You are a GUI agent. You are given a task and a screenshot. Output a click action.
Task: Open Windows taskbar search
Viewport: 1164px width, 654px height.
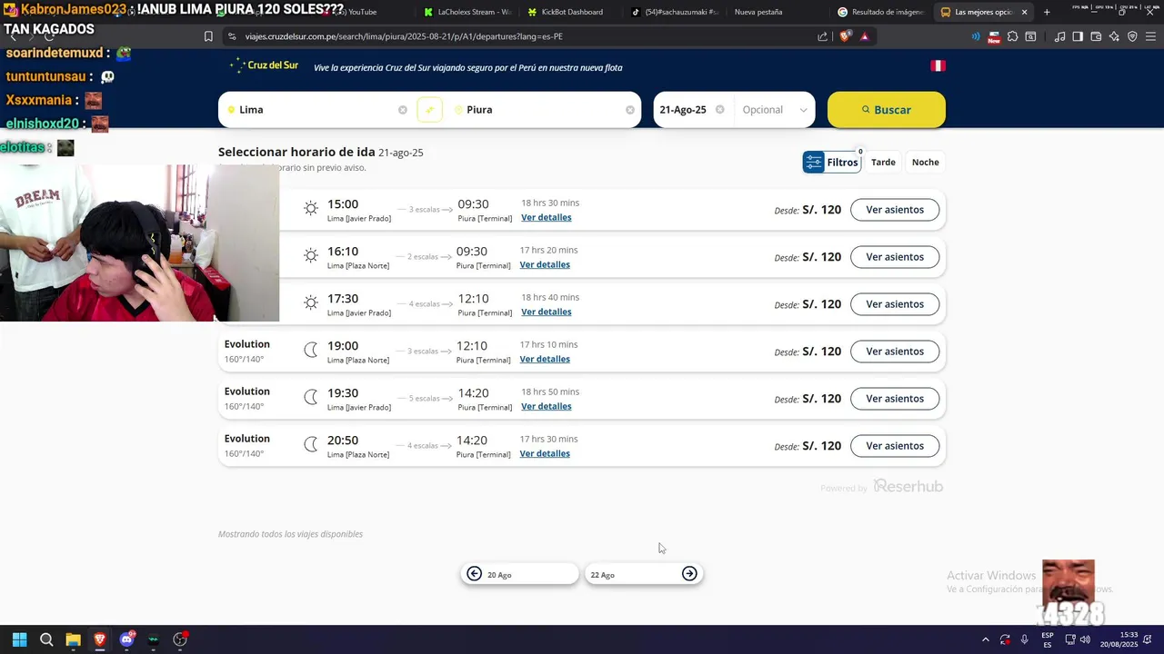[46, 639]
